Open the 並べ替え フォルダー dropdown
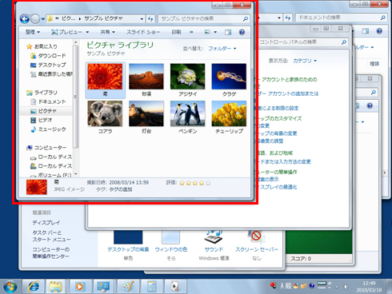The width and height of the screenshot is (392, 294). (x=222, y=49)
